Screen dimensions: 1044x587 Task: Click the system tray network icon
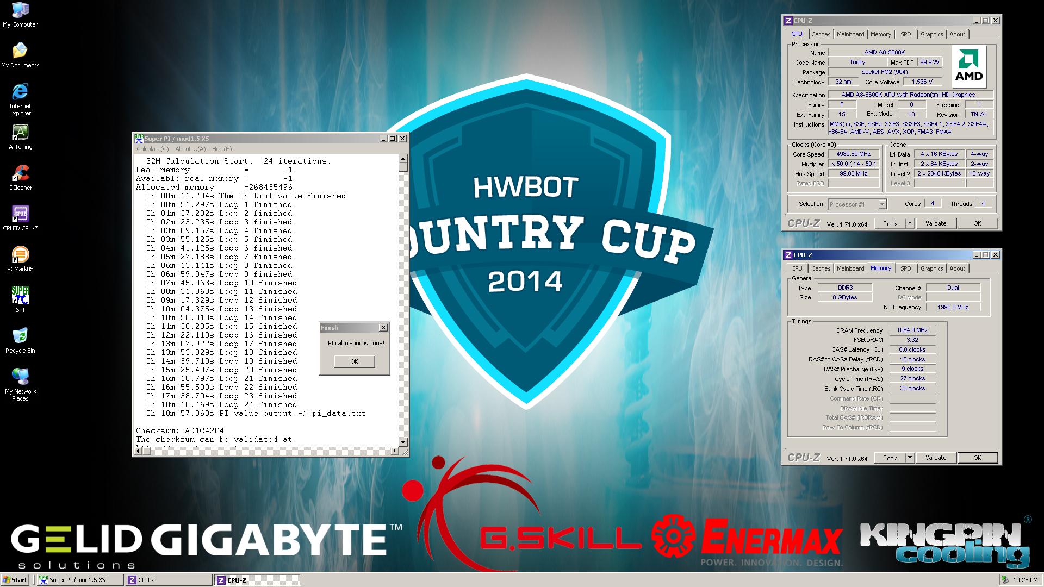click(x=1005, y=580)
